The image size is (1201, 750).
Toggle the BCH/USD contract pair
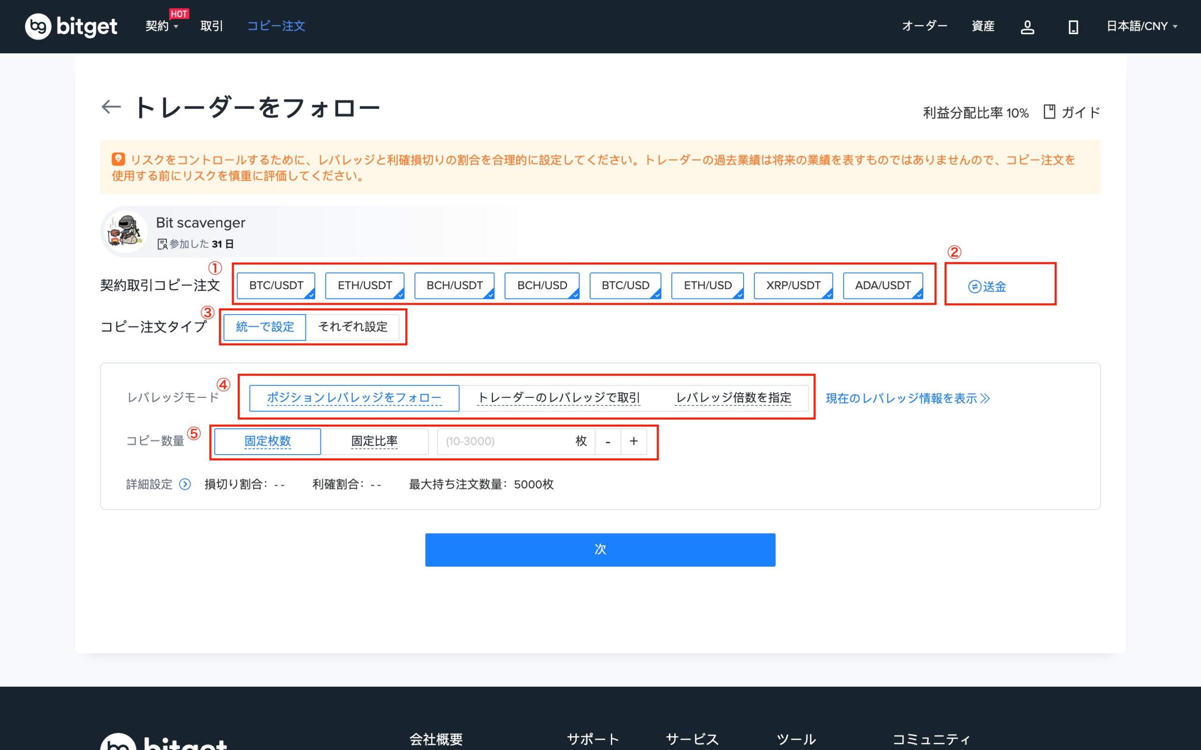click(x=542, y=286)
